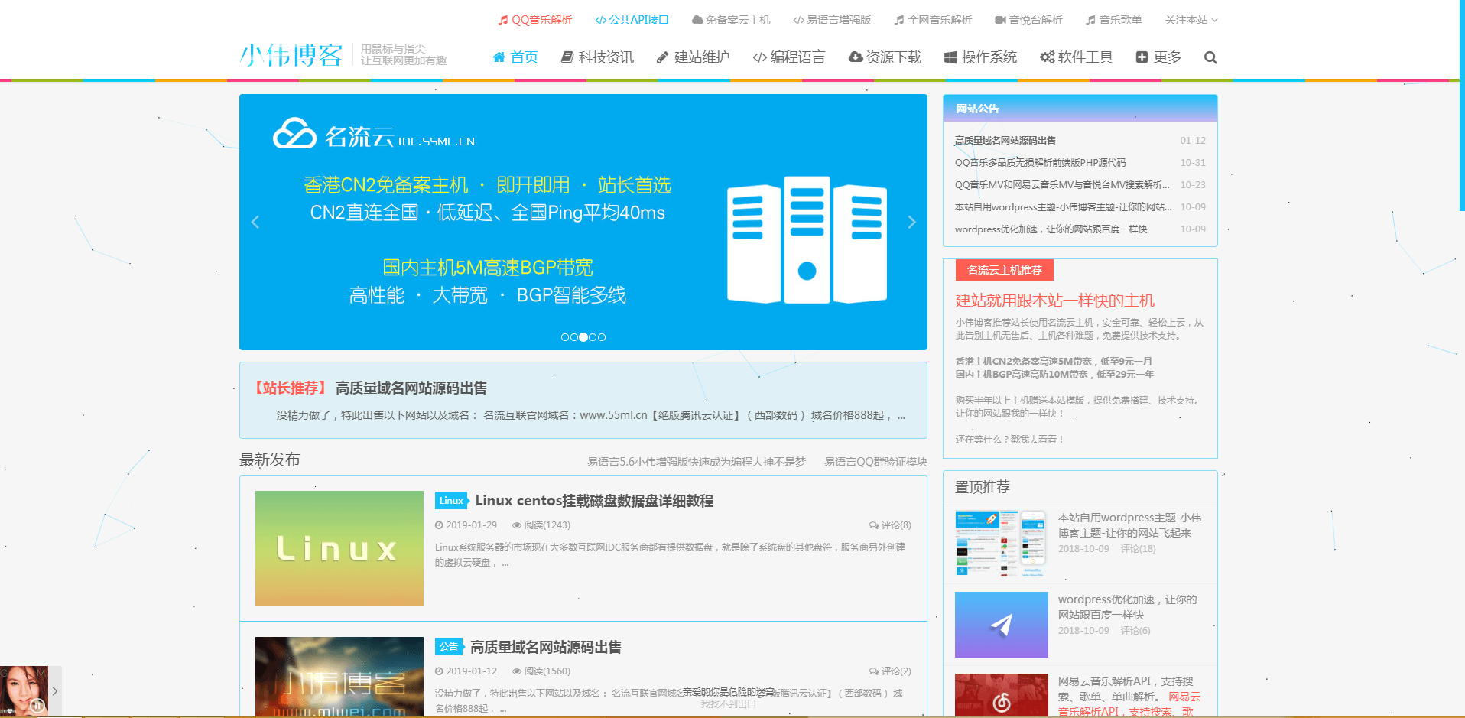The width and height of the screenshot is (1465, 718).
Task: Open the QQ音乐解析 top link
Action: click(534, 20)
